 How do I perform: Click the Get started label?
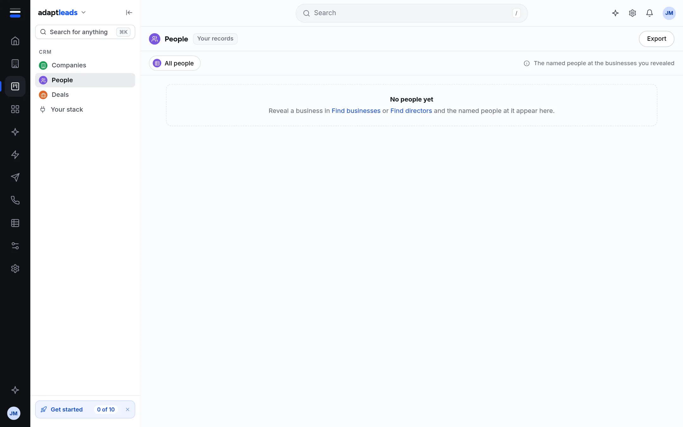pos(67,410)
